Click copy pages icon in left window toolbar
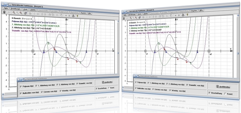 coord(61,15)
